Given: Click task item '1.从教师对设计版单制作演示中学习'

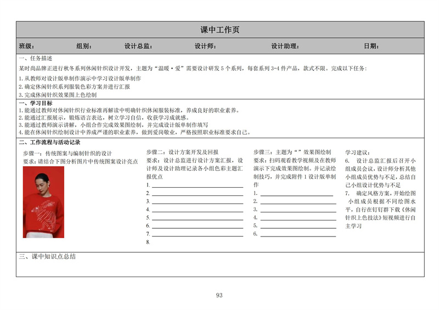Looking at the screenshot, I should (80, 78).
